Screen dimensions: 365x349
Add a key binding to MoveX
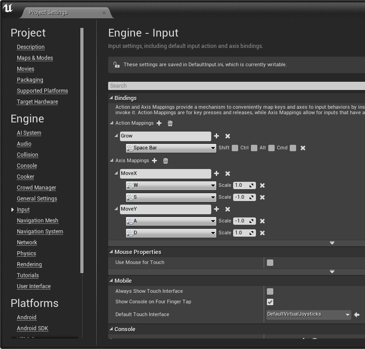coord(216,174)
